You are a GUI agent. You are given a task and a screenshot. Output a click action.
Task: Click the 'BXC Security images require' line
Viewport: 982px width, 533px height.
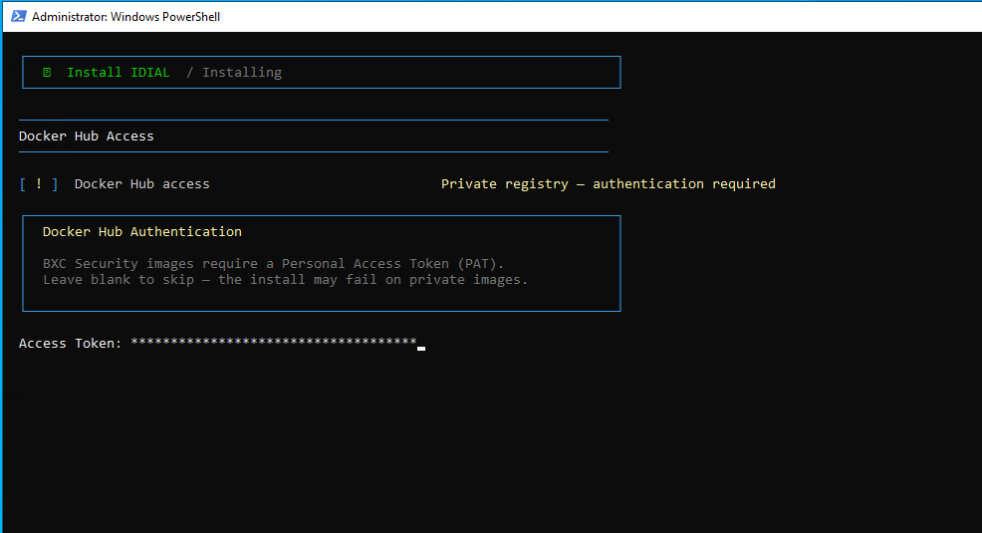(273, 263)
